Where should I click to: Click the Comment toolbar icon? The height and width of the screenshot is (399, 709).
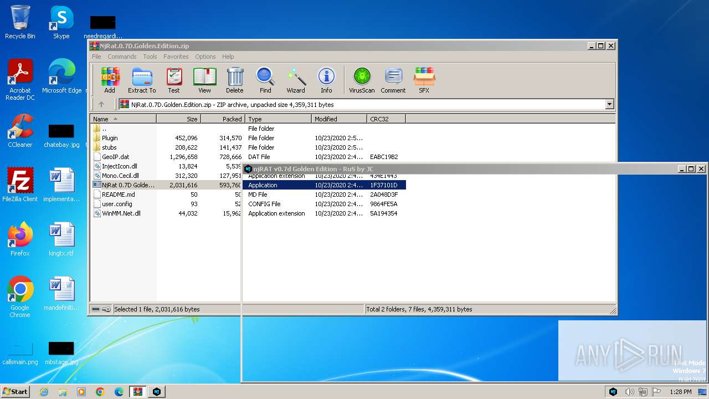pos(393,80)
